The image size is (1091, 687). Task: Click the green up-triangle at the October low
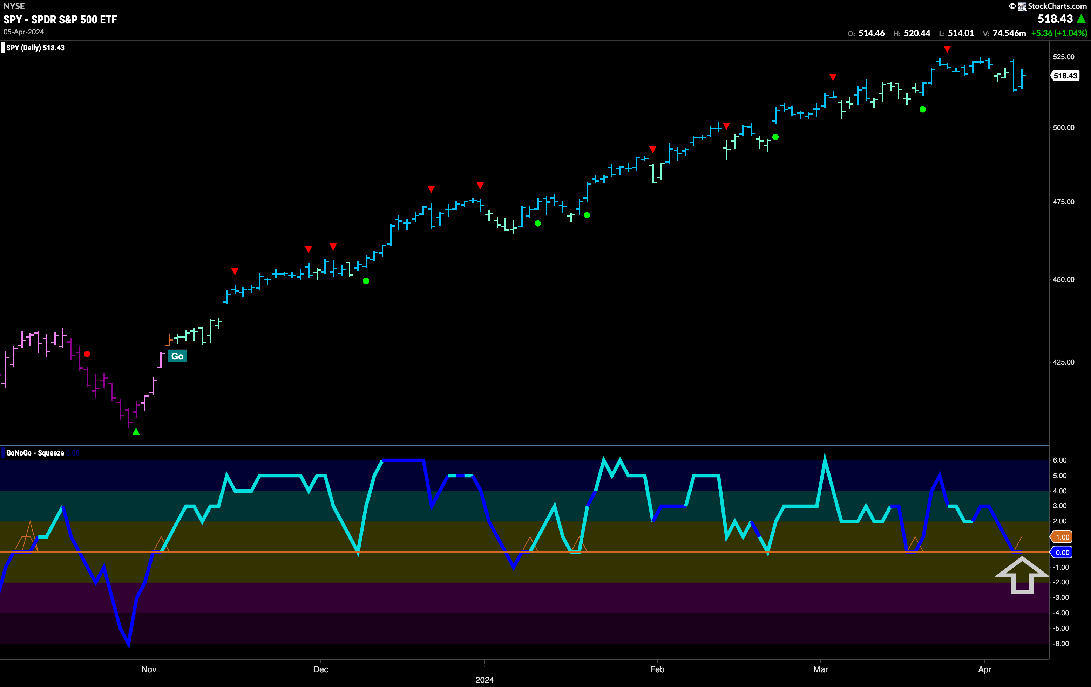(x=136, y=432)
